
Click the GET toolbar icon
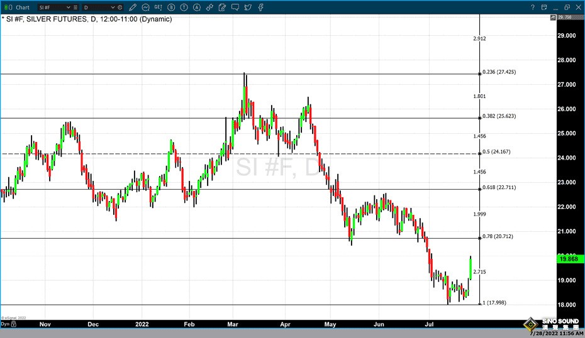tap(158, 8)
